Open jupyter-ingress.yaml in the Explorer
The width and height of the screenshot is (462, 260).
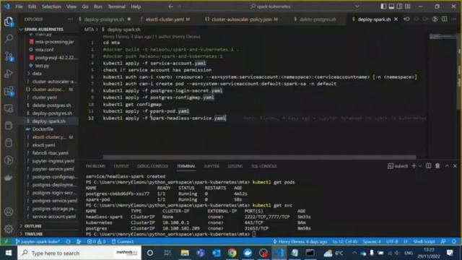point(53,161)
